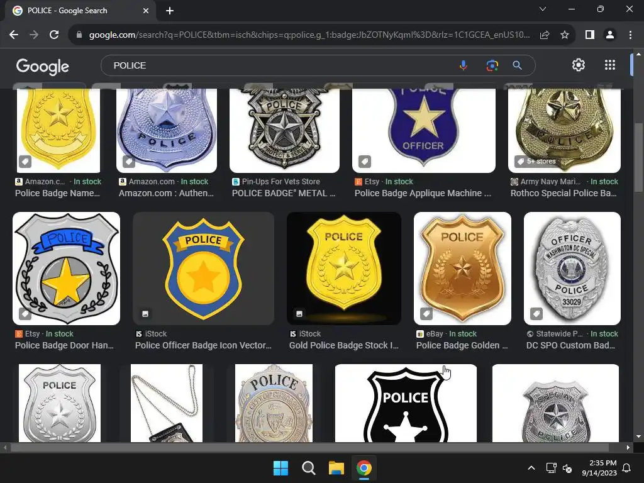
Task: Click 'POLICE BADGE" METAL ...' title link
Action: (x=284, y=193)
